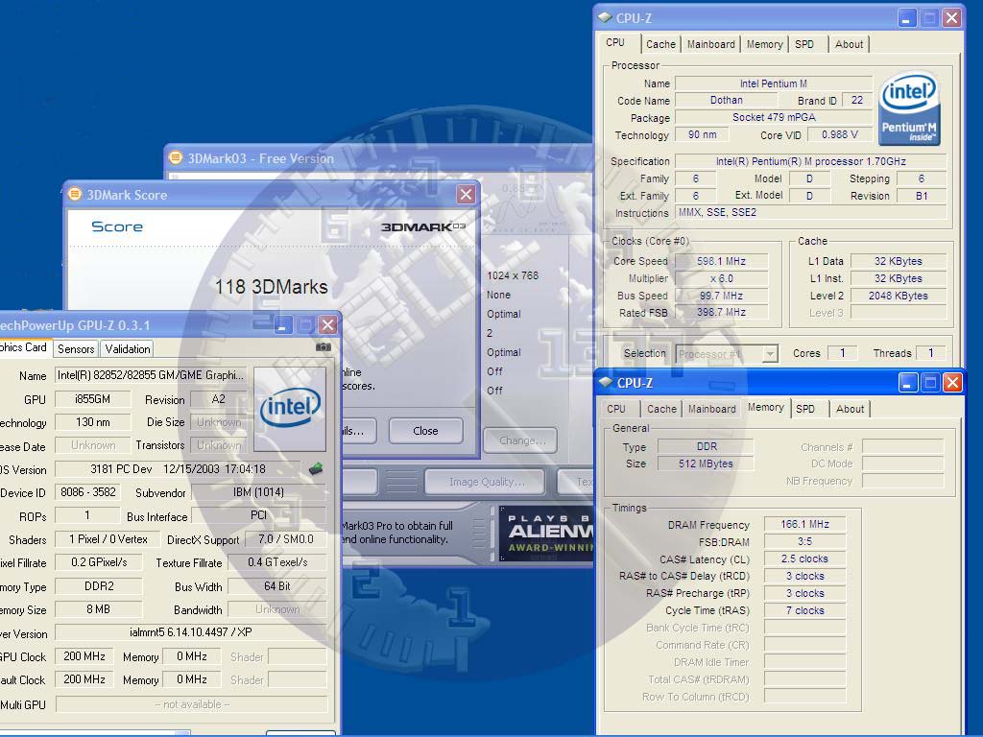This screenshot has width=983, height=737.
Task: Click the Cycle Time 7 clocks value
Action: [x=805, y=610]
